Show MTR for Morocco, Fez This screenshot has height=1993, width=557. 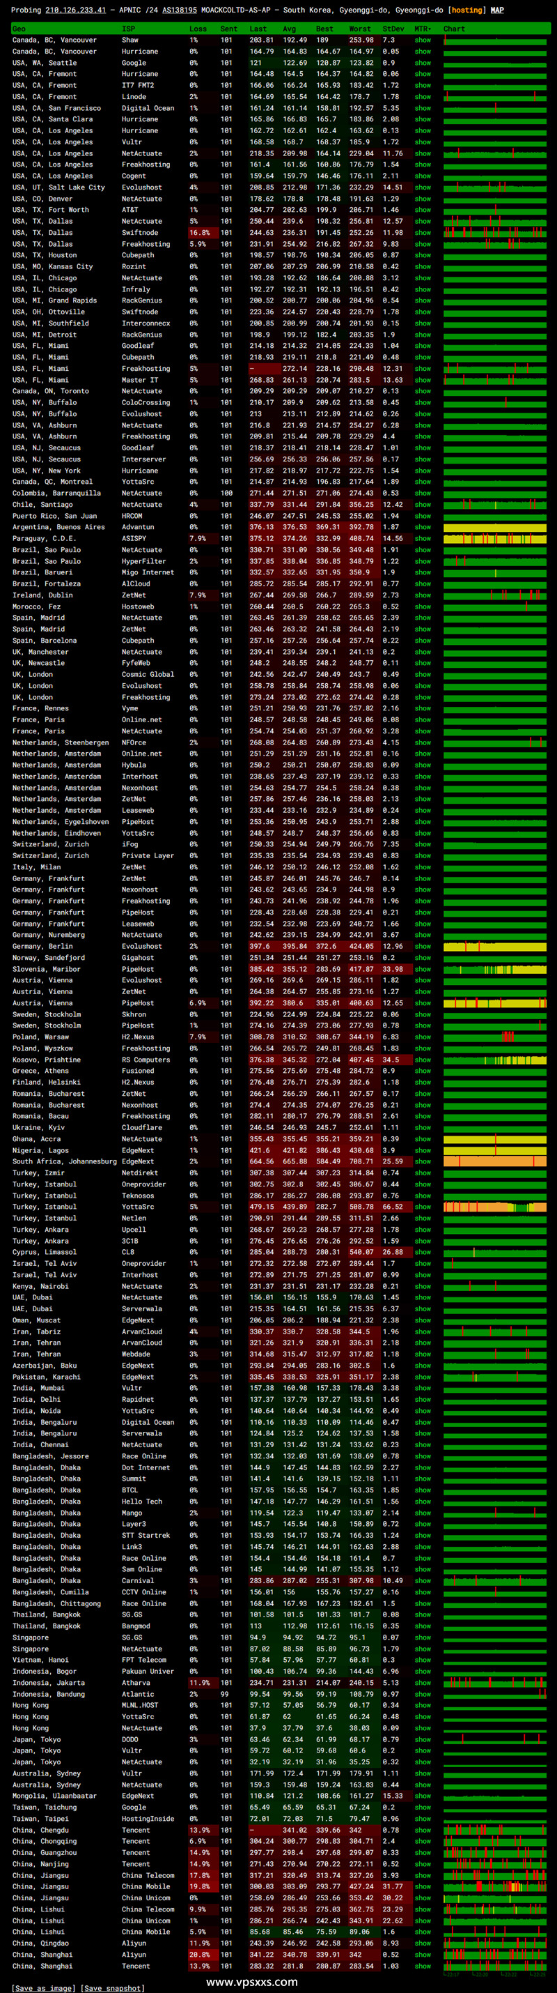tap(423, 606)
